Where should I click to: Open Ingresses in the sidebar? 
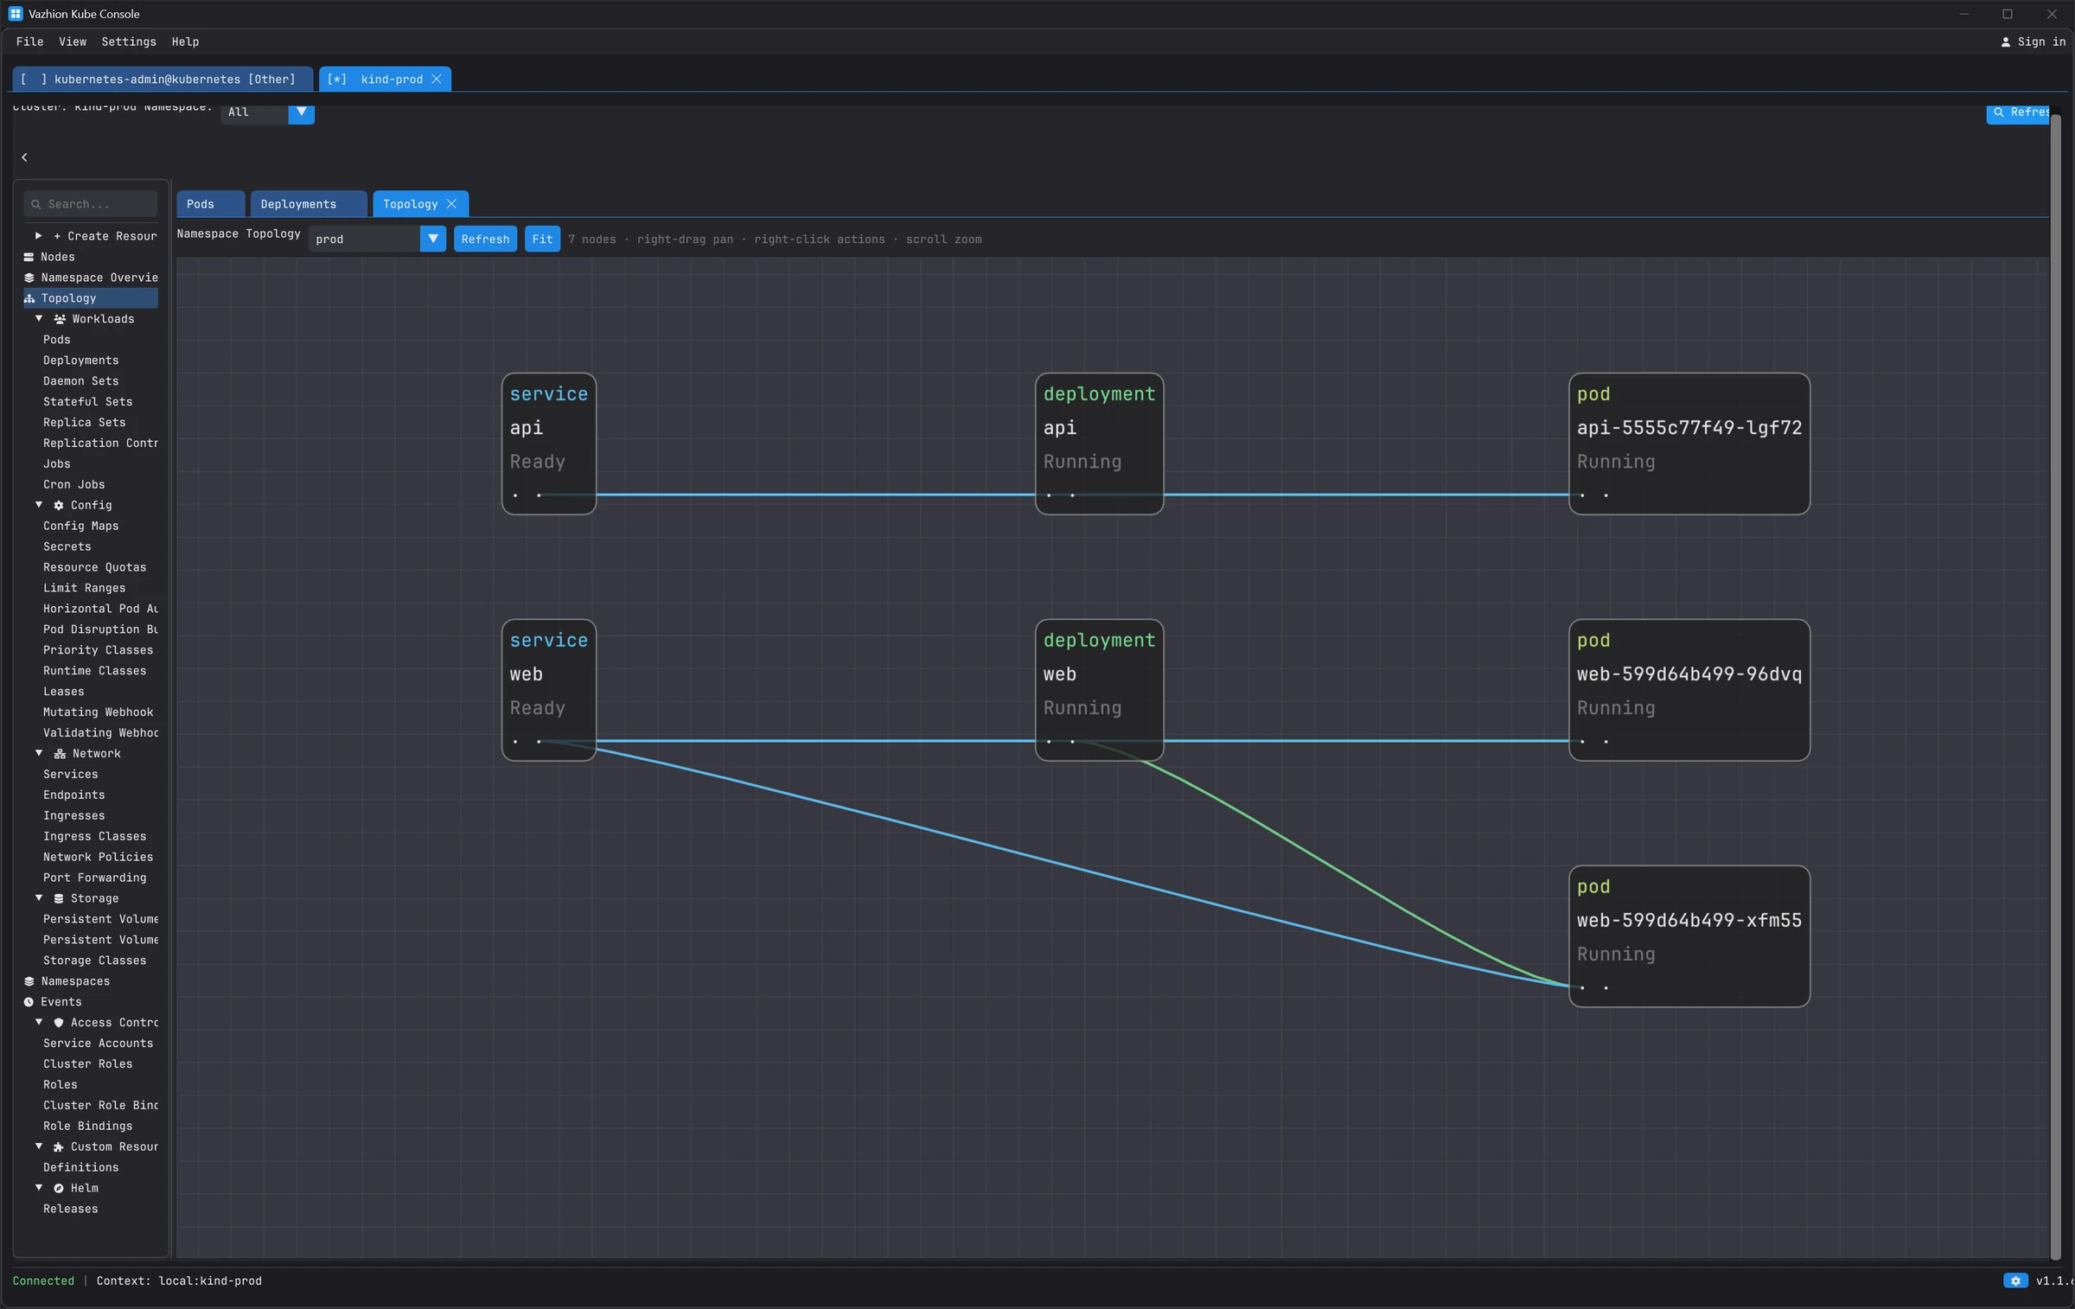pyautogui.click(x=73, y=815)
